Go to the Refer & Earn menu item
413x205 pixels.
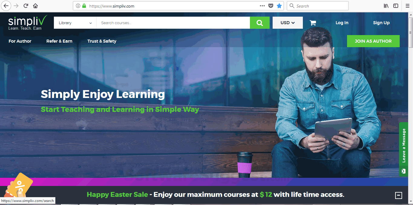59,41
